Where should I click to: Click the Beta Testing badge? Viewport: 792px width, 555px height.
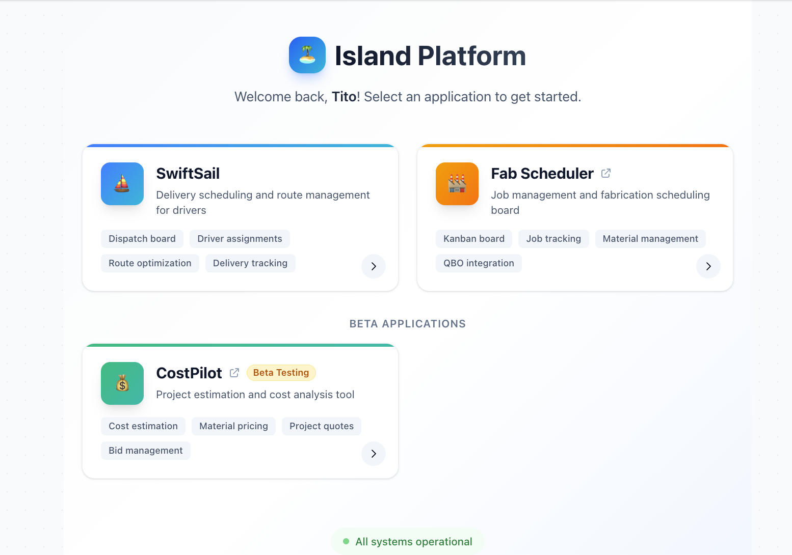(x=281, y=373)
